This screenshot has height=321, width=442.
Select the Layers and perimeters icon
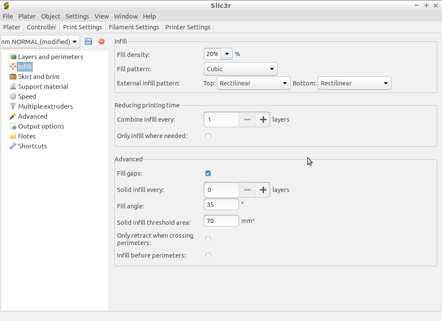coord(13,57)
